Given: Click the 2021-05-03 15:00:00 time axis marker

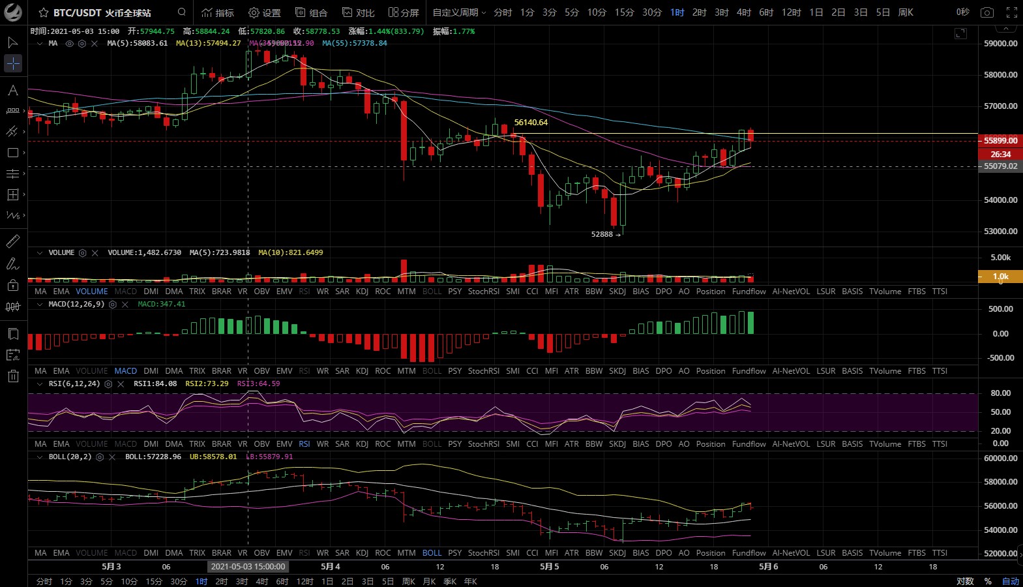Looking at the screenshot, I should point(248,567).
